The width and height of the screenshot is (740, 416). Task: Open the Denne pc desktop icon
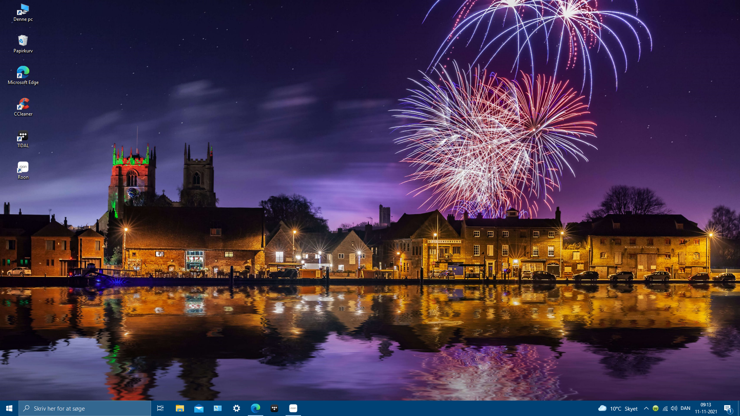tap(23, 12)
